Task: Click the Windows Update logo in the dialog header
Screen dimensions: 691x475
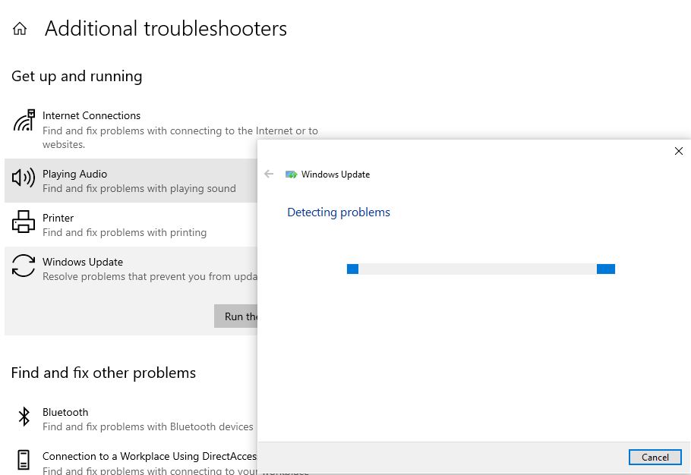Action: [292, 174]
